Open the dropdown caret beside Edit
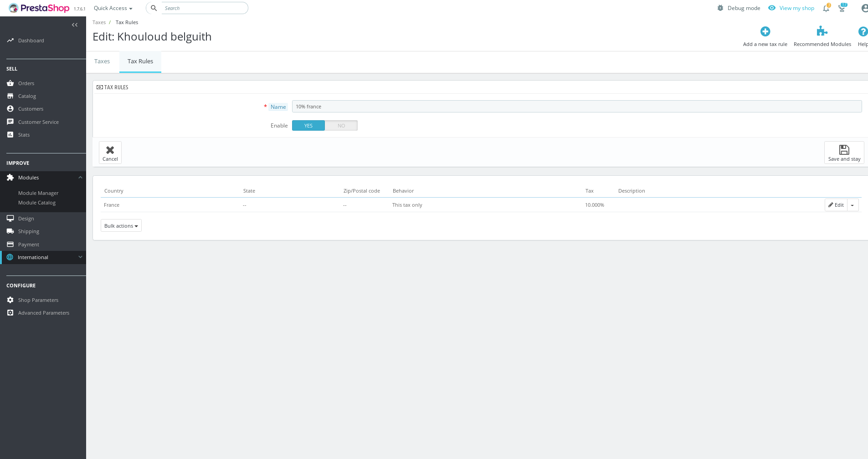The width and height of the screenshot is (868, 459). click(x=853, y=205)
